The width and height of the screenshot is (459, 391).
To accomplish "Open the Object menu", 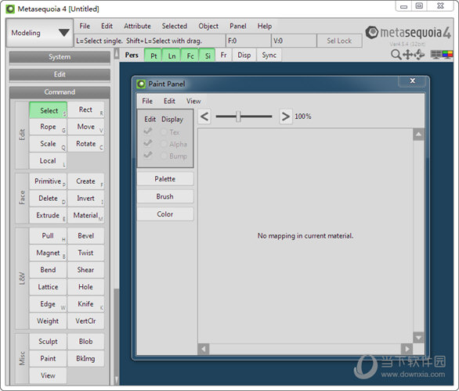I will 208,26.
